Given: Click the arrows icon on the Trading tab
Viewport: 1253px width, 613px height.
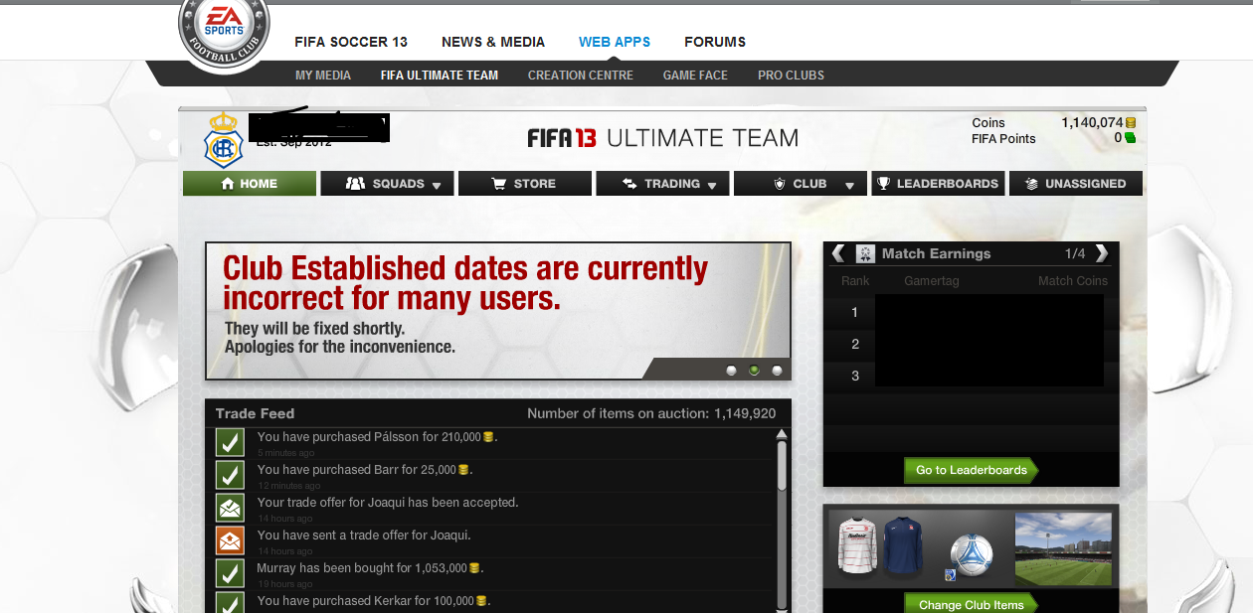Looking at the screenshot, I should (629, 184).
